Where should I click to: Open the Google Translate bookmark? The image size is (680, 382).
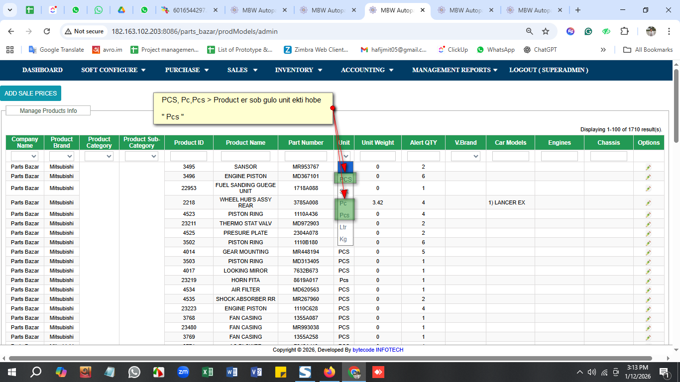click(56, 50)
